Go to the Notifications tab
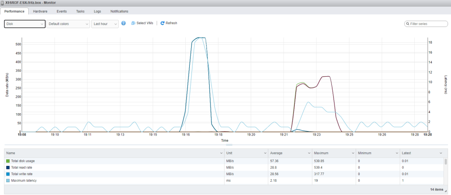Screen dimensions: 451x195 coord(119,11)
